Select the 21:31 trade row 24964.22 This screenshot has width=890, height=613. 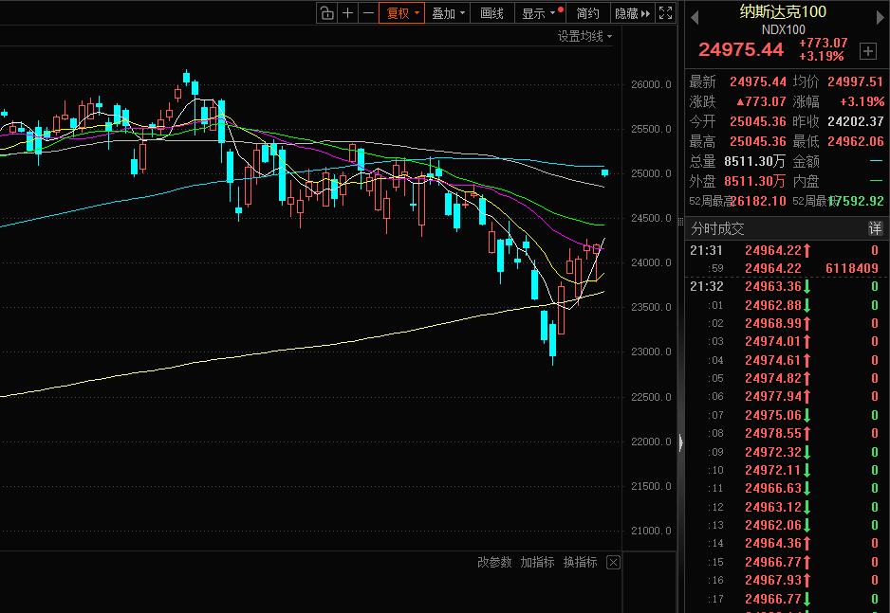(787, 250)
